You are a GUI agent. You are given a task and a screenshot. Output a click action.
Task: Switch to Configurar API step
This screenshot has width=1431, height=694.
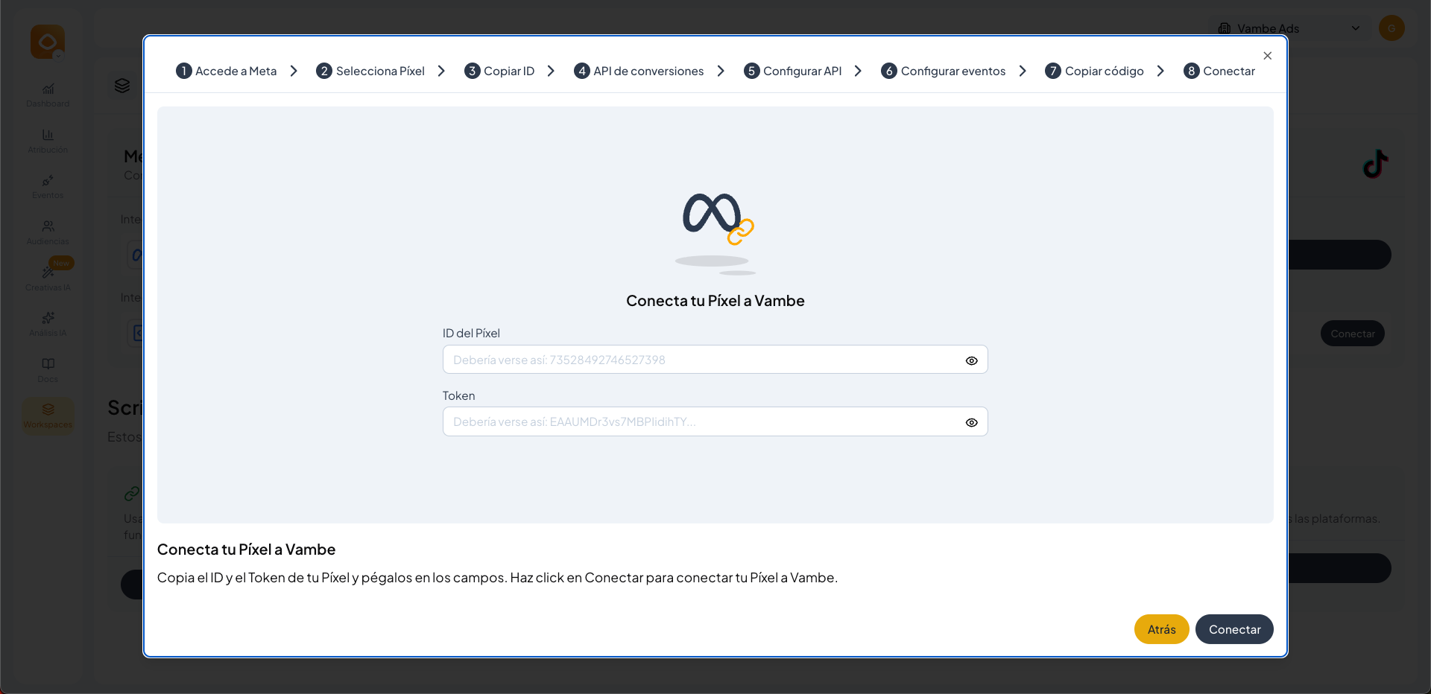point(792,71)
